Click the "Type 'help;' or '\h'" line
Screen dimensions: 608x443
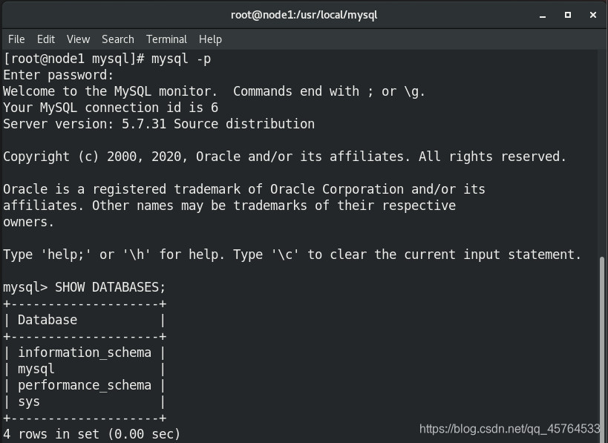coord(292,255)
